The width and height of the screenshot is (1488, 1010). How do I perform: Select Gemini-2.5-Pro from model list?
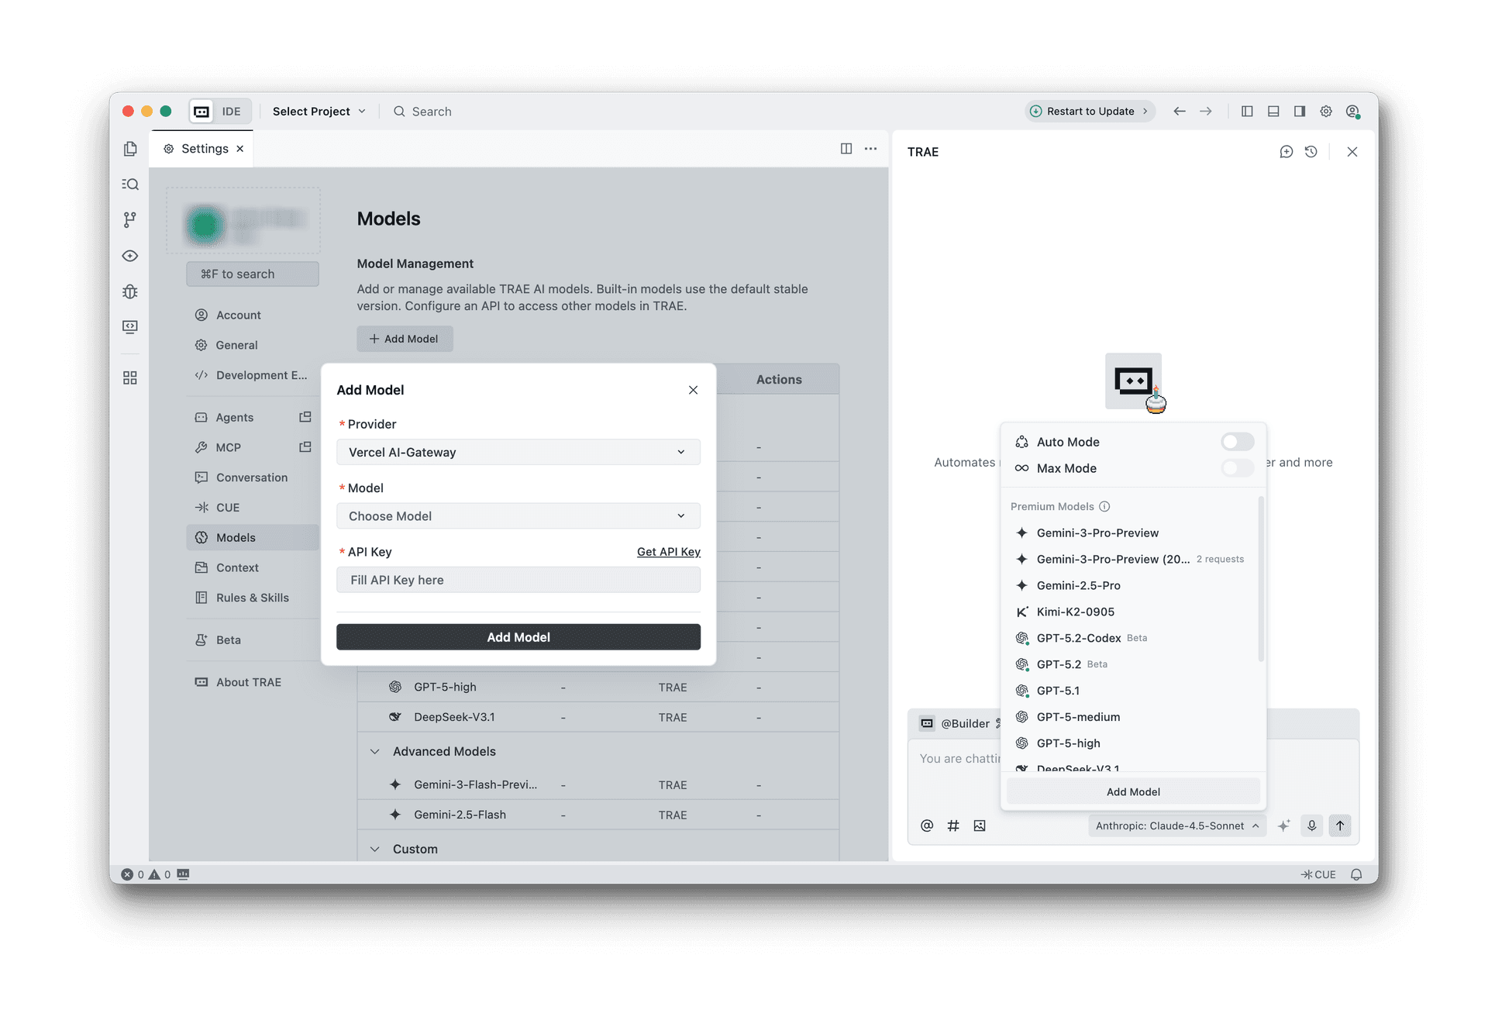tap(1078, 585)
